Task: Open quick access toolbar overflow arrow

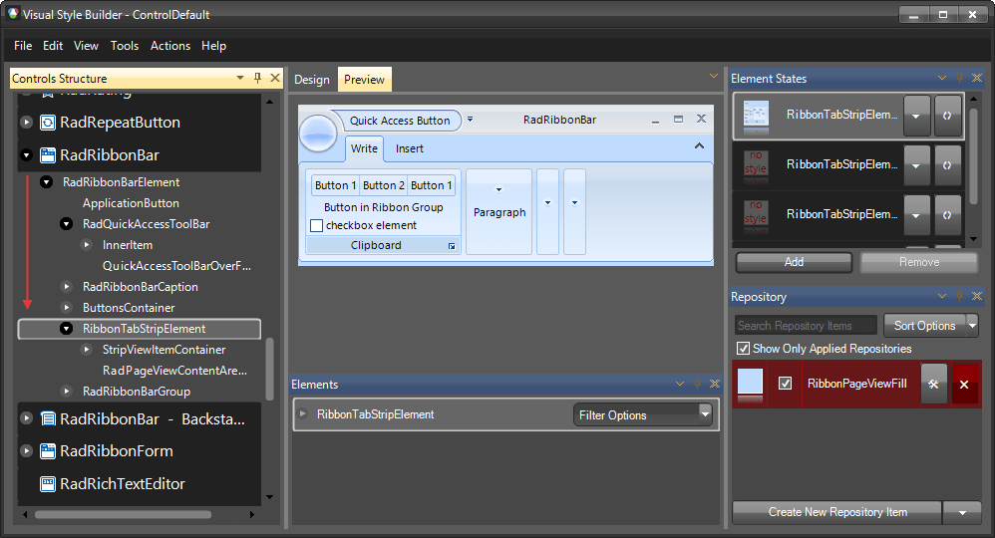Action: (x=471, y=119)
